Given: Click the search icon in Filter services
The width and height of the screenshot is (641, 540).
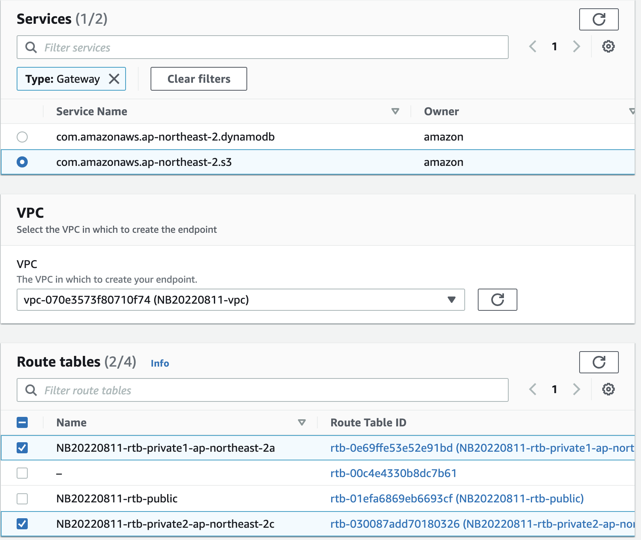Looking at the screenshot, I should pos(31,48).
